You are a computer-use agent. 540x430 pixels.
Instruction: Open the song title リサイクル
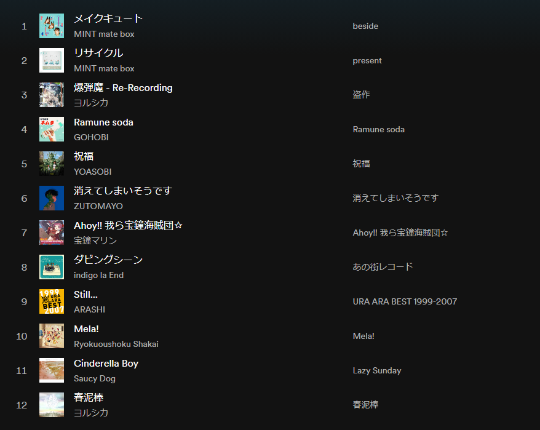(98, 53)
